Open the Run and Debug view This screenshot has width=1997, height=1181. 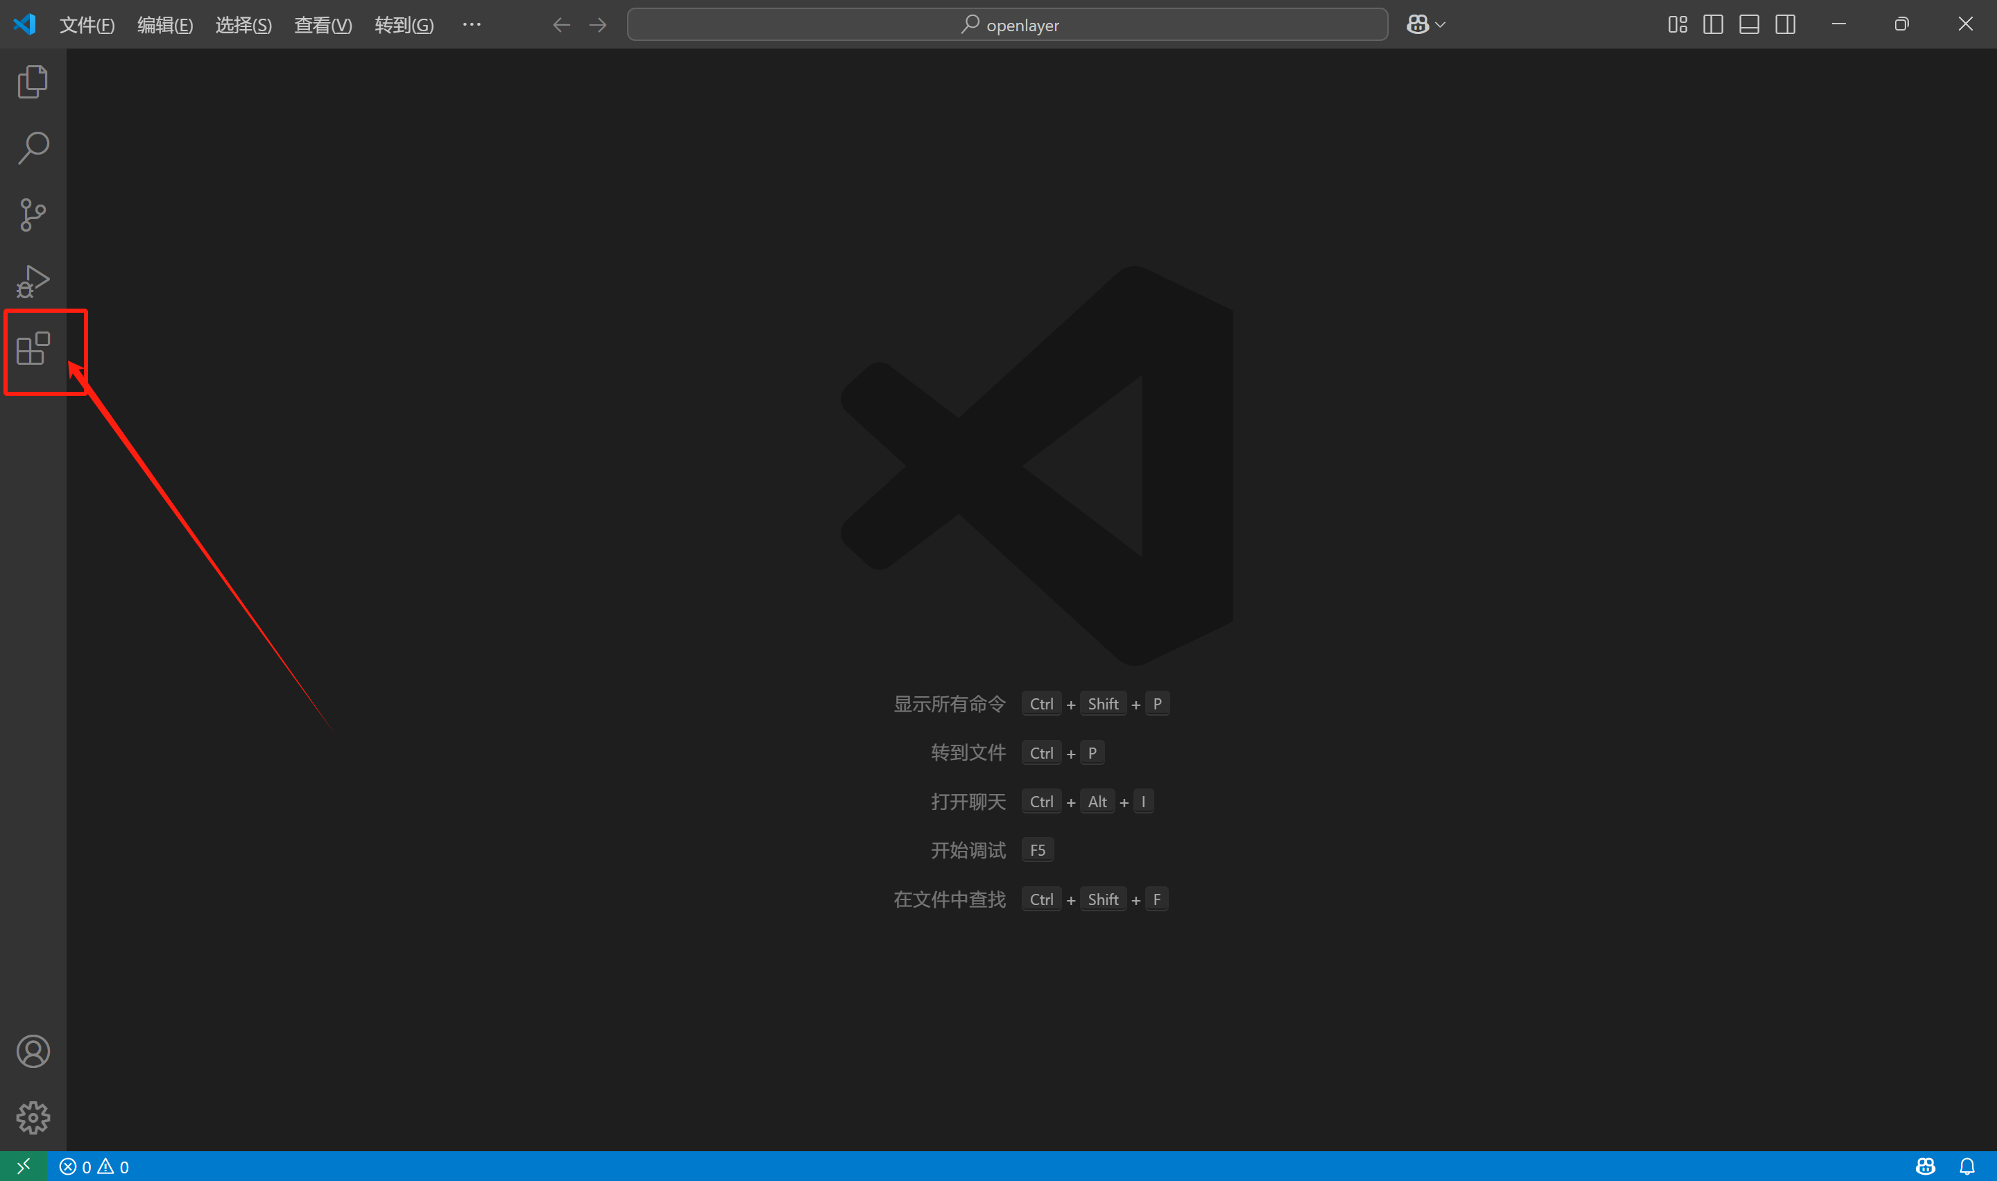tap(33, 282)
